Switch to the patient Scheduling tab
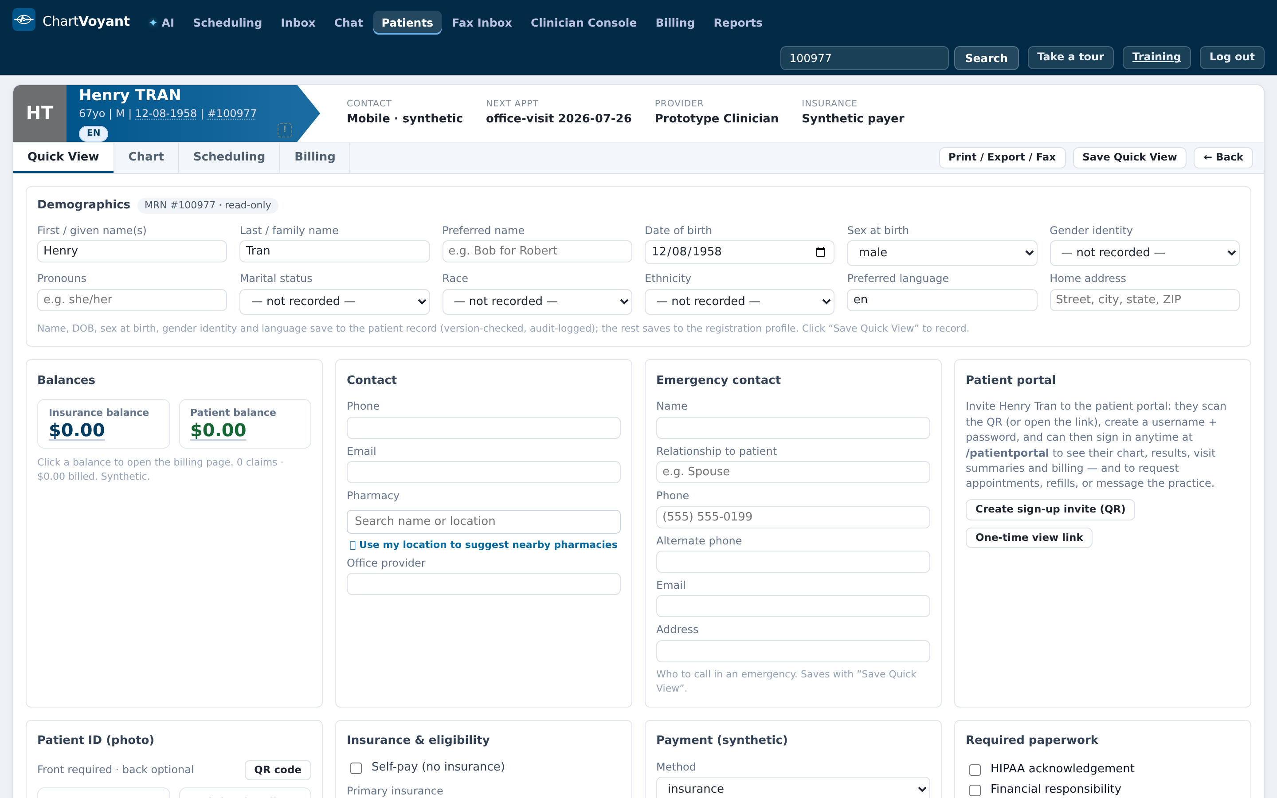 point(229,157)
